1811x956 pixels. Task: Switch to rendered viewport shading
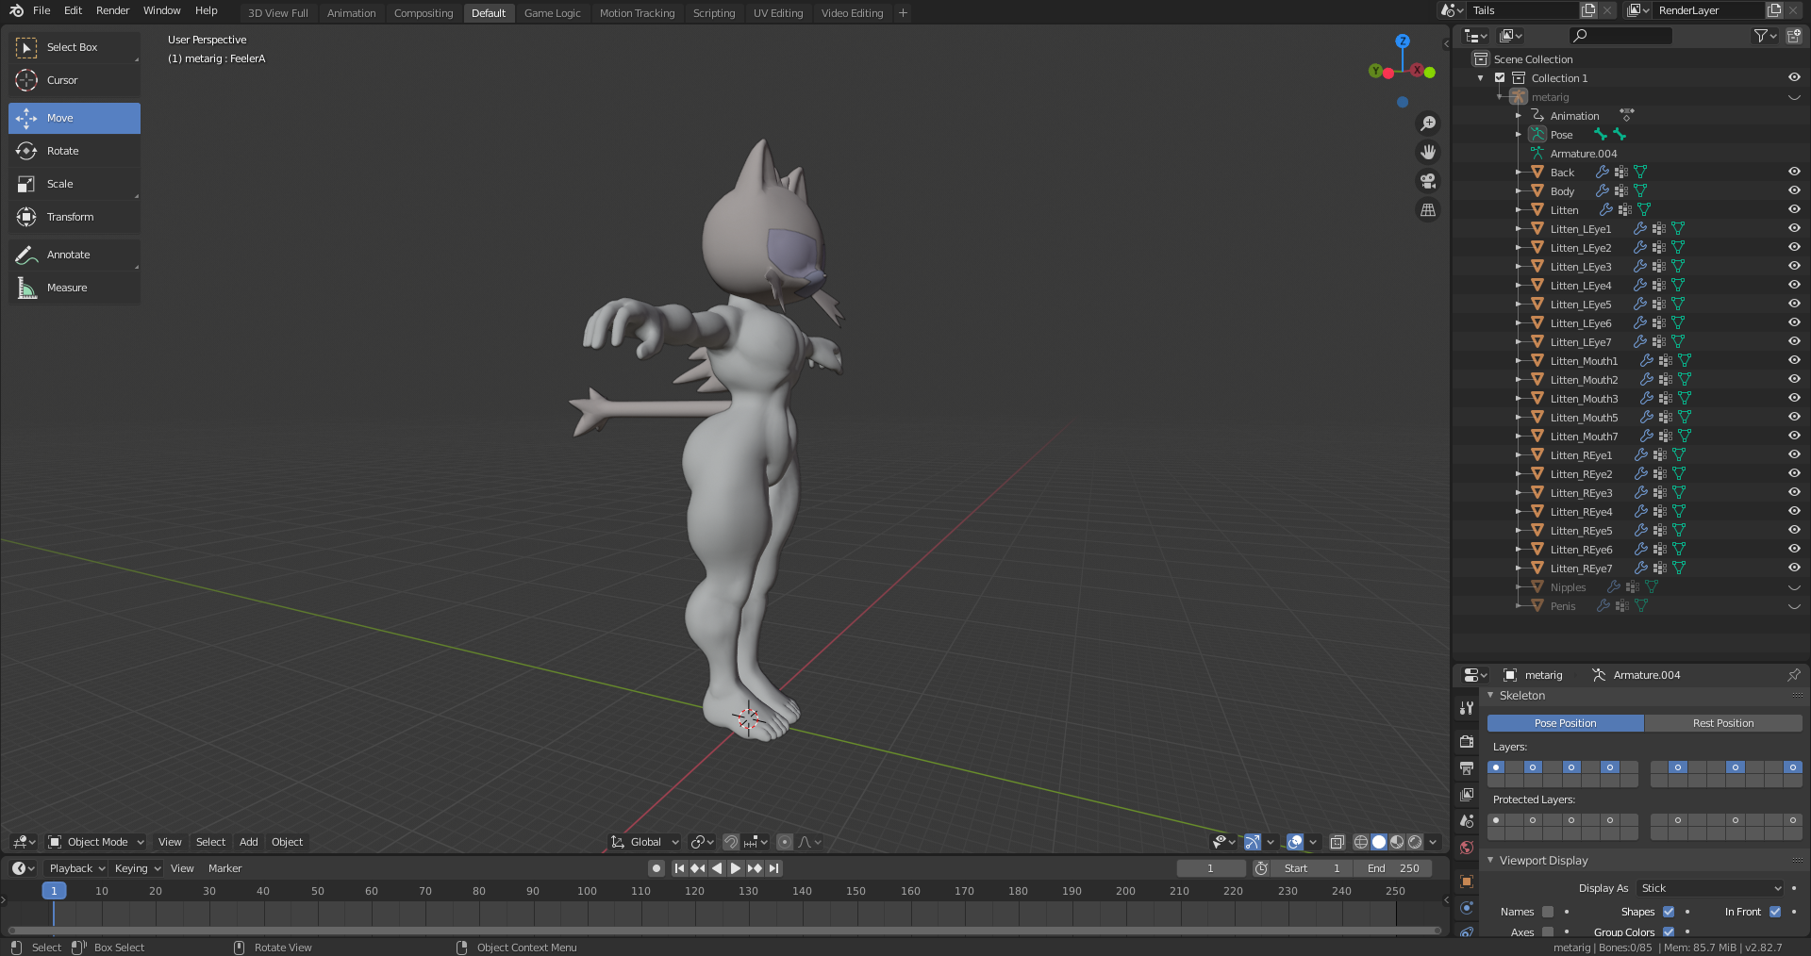1415,842
